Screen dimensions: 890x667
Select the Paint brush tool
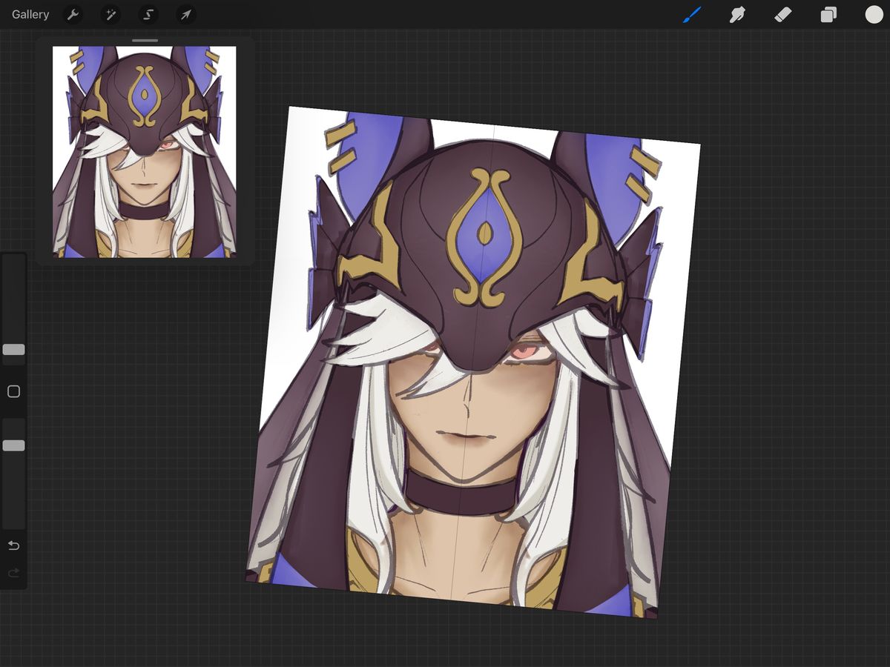(x=692, y=15)
